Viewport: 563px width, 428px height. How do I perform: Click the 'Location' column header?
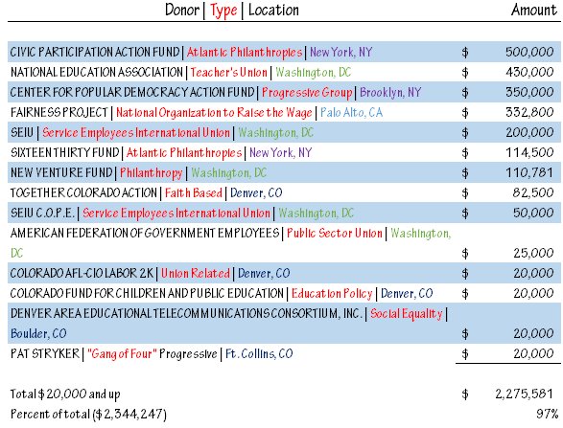click(x=273, y=10)
